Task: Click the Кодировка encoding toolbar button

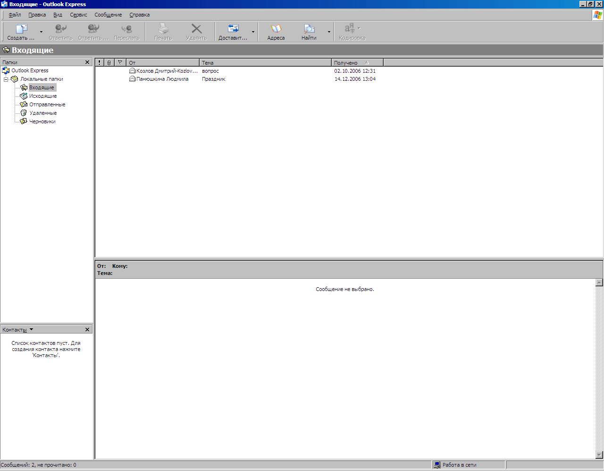Action: click(352, 32)
